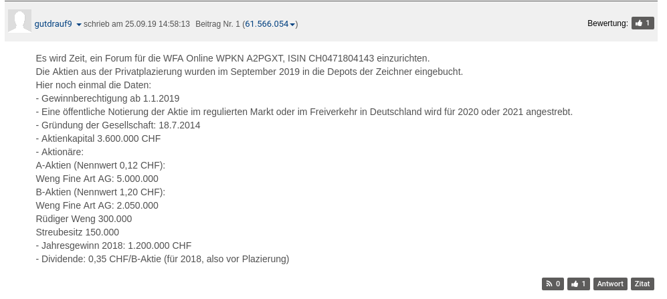Click the thumbs-up rating badge beside Bewertung

(642, 23)
